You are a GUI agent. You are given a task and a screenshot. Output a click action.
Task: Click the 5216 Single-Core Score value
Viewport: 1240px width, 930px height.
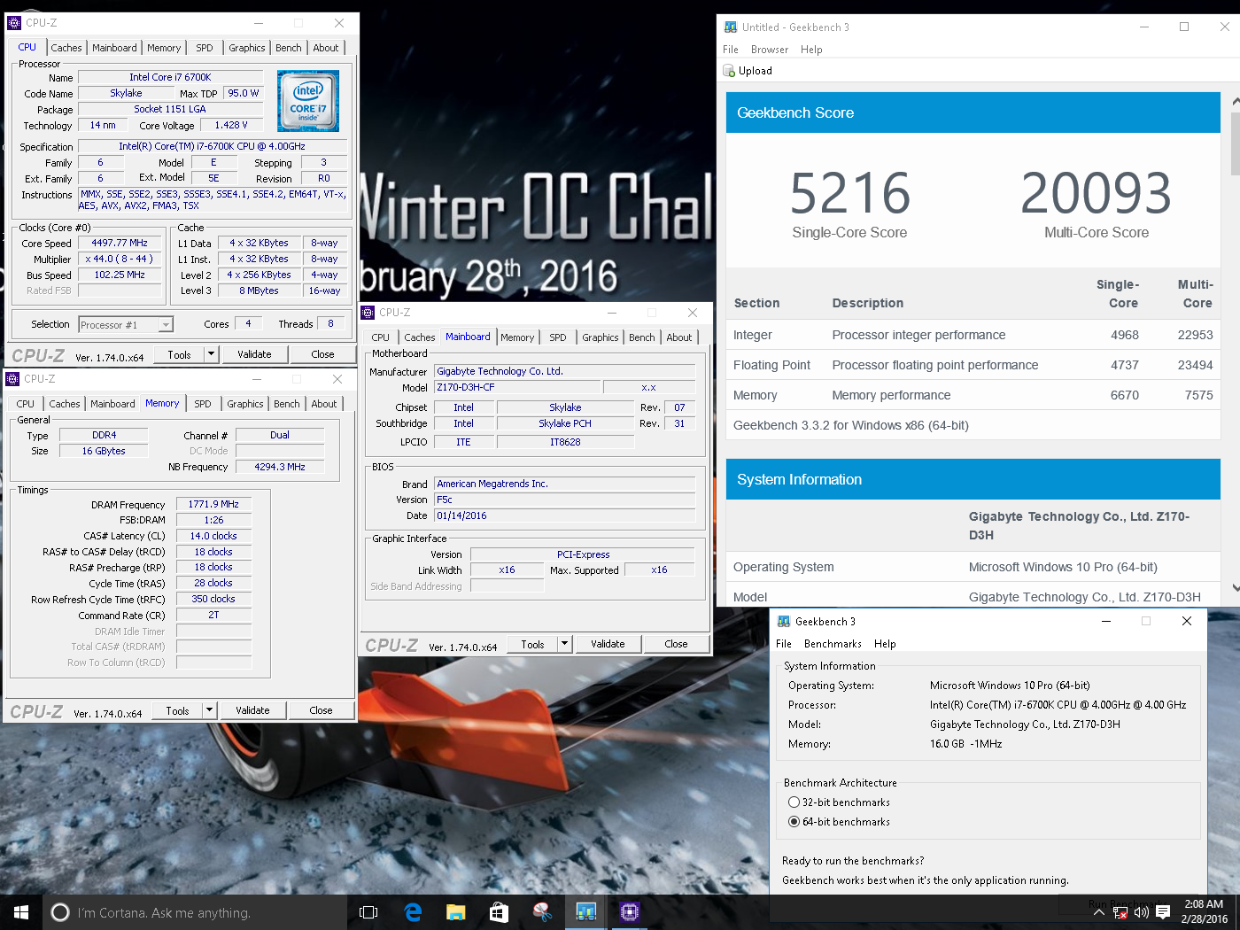coord(849,194)
